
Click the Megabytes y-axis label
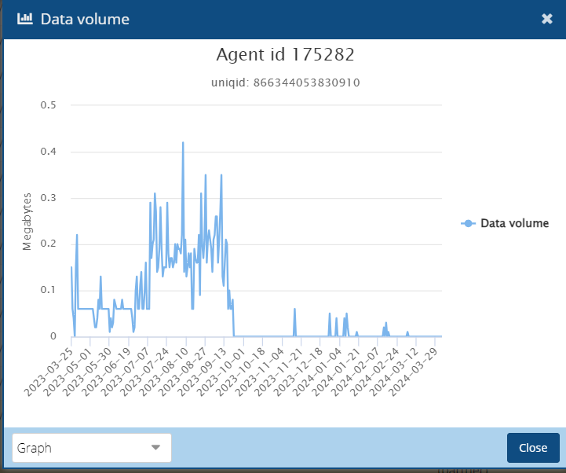pyautogui.click(x=27, y=221)
